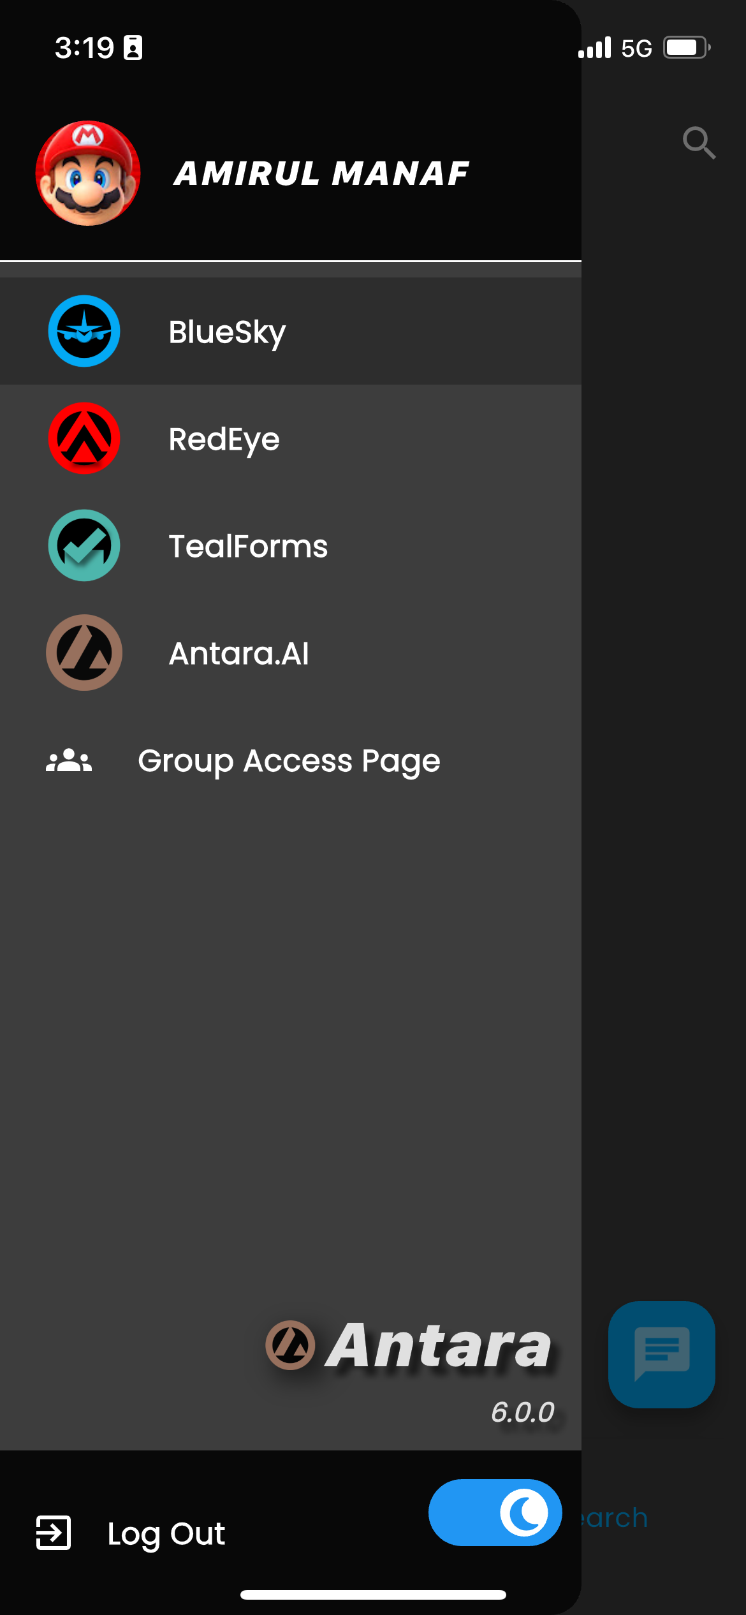Tap the BlueSky airplane icon
This screenshot has height=1615, width=746.
[84, 331]
